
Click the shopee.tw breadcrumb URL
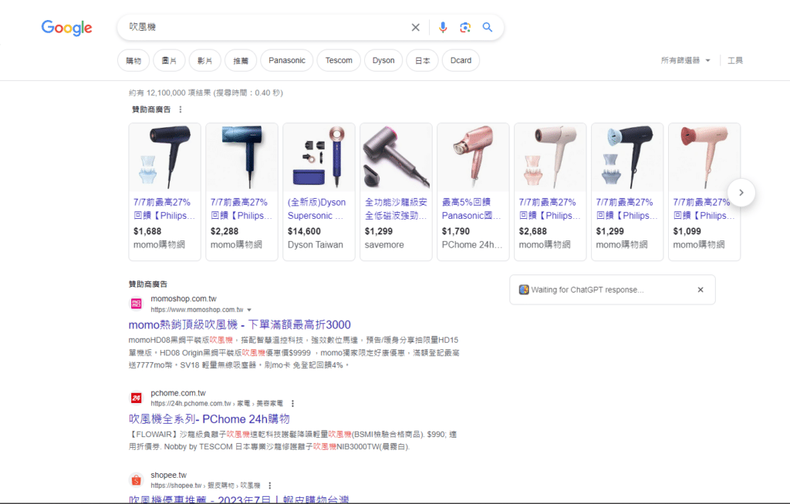pyautogui.click(x=205, y=486)
